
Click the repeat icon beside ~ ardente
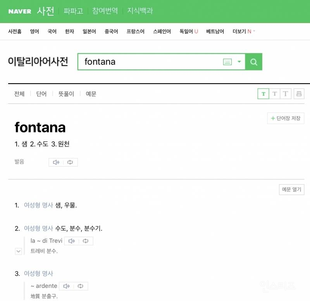pos(80,286)
